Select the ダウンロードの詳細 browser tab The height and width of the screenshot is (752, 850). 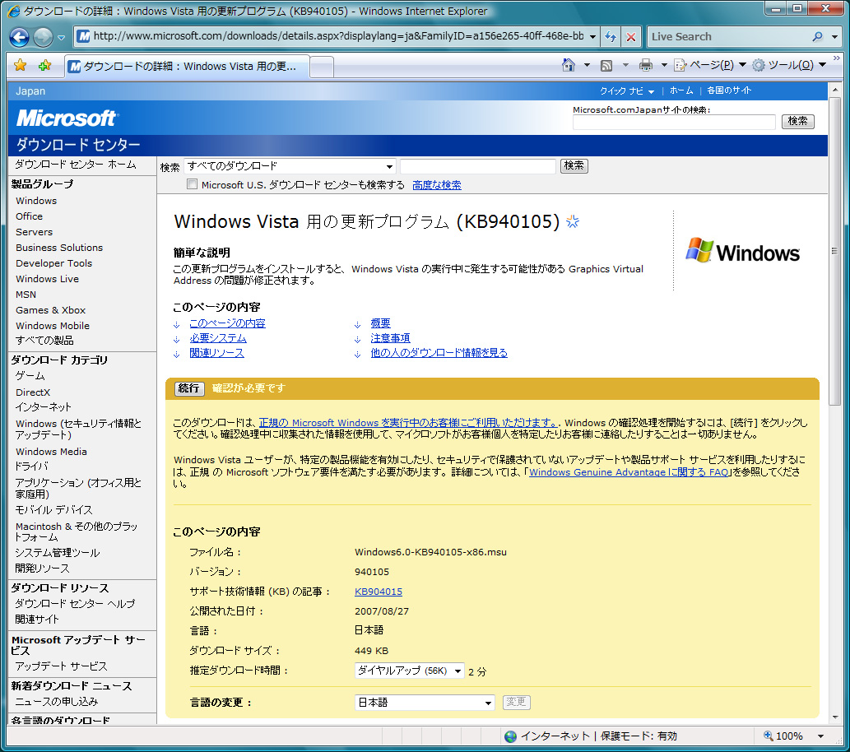(x=187, y=66)
